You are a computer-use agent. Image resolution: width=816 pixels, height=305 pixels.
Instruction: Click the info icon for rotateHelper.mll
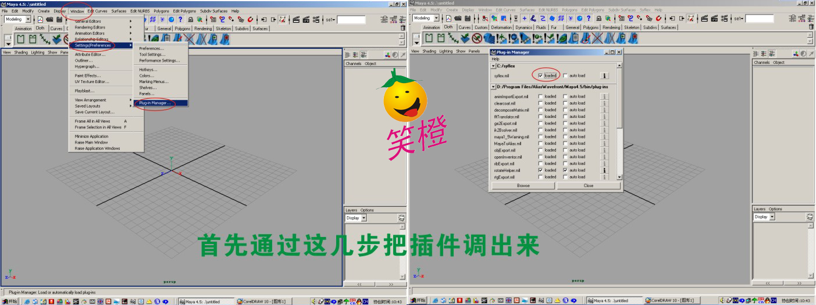(604, 170)
